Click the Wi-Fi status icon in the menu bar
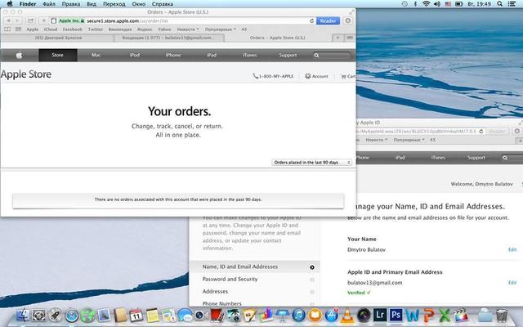Image resolution: width=523 pixels, height=327 pixels. tap(425, 4)
